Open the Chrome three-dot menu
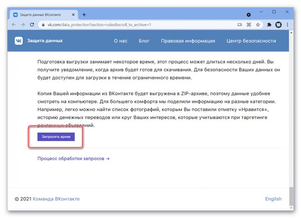This screenshot has height=218, width=301. pos(288,25)
